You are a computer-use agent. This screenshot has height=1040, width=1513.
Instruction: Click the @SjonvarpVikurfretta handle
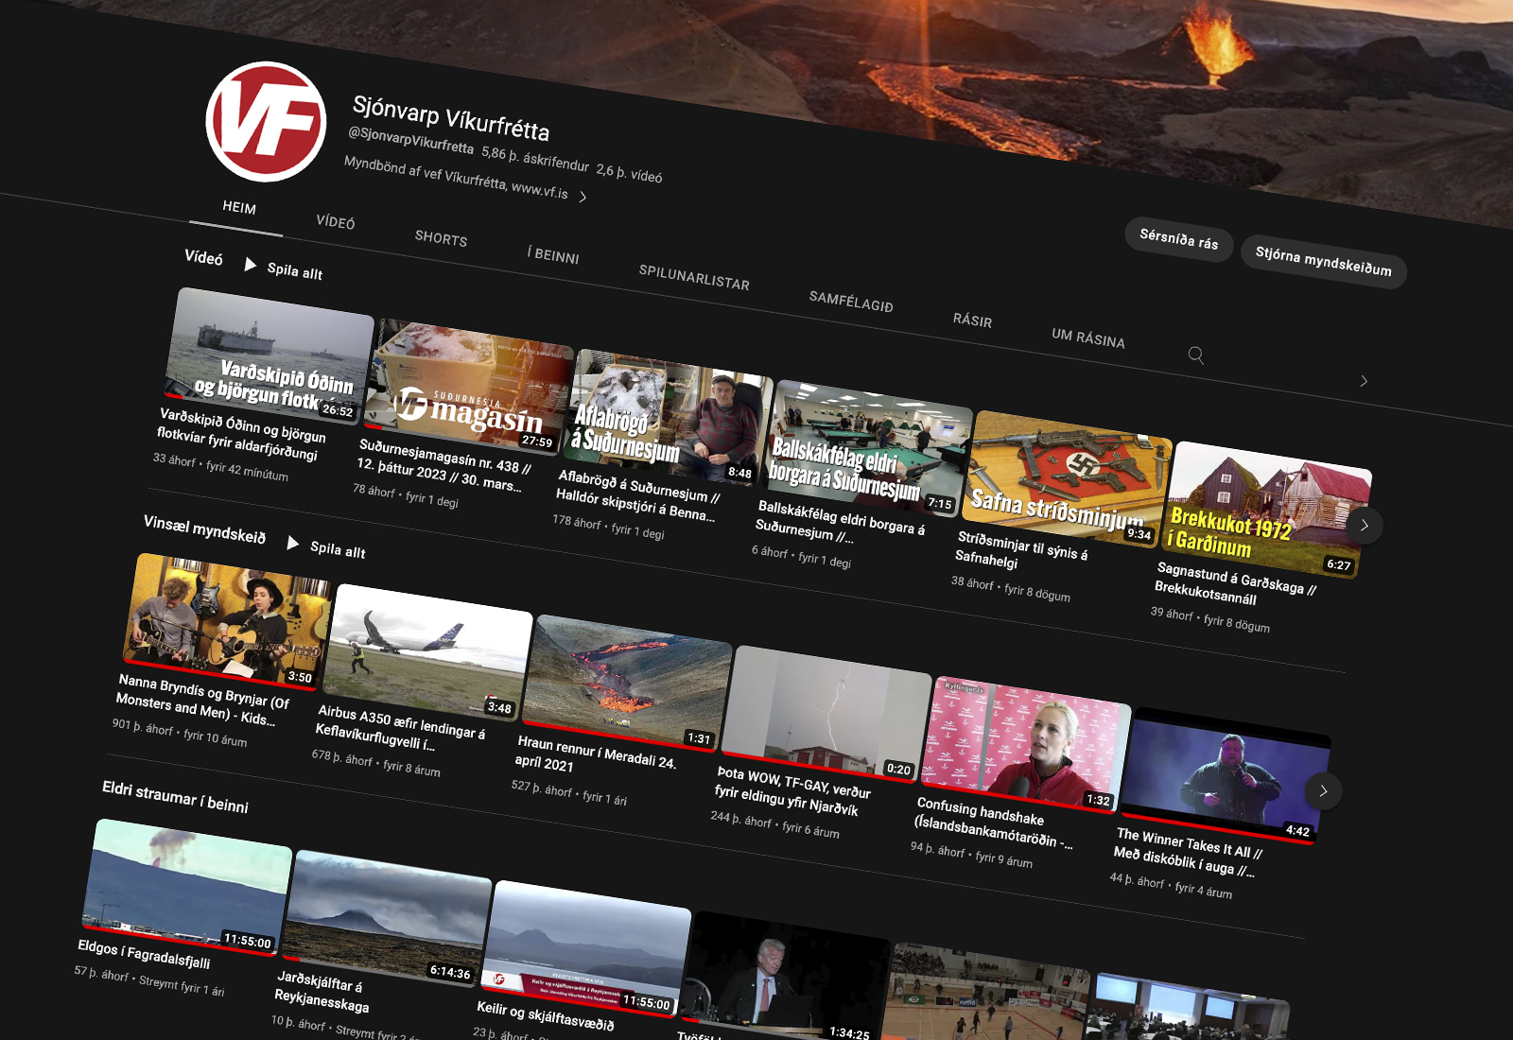[x=410, y=139]
